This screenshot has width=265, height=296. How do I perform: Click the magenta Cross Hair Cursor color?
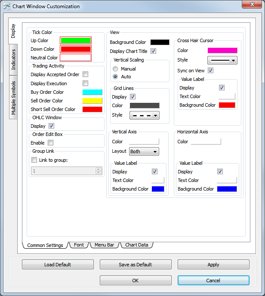point(222,50)
